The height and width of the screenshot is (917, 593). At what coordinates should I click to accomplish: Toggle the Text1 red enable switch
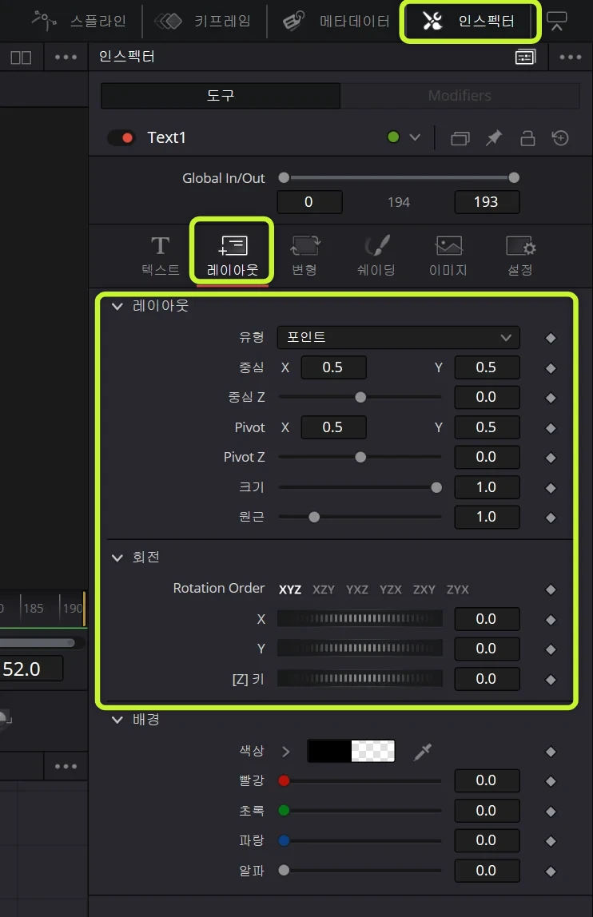[121, 138]
